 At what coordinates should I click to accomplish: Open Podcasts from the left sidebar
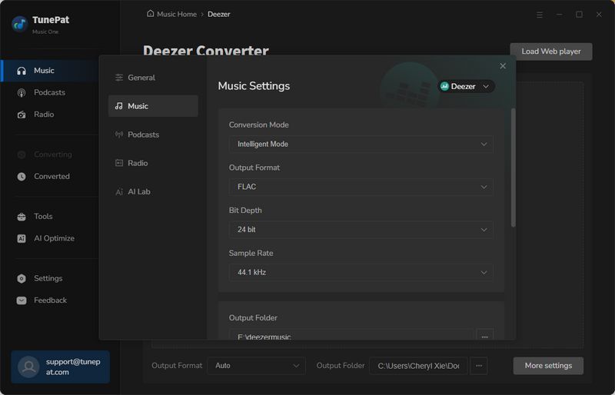click(49, 92)
